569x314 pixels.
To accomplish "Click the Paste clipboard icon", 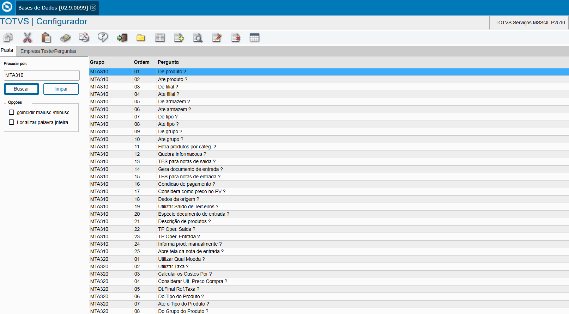I will [x=46, y=37].
